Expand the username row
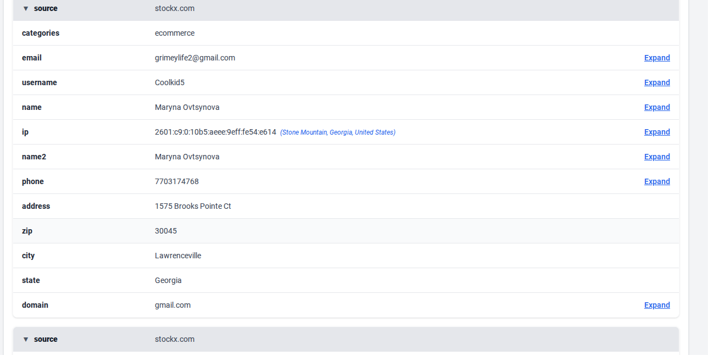Screen dimensions: 708x355 [x=657, y=82]
